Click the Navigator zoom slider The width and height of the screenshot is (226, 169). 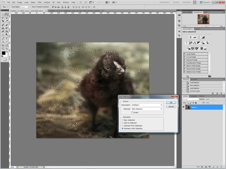click(214, 26)
